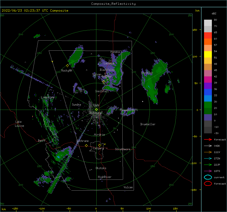This screenshot has width=227, height=212.
Task: Click the Didsbury label
Action: click(x=95, y=113)
